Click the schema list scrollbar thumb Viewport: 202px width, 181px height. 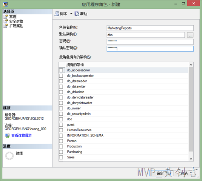(x=191, y=109)
